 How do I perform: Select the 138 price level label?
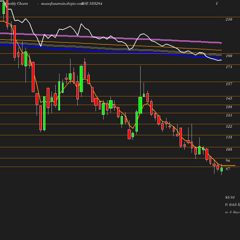(x=229, y=107)
